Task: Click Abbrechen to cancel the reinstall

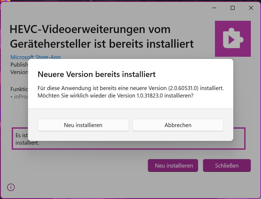Action: [178, 125]
